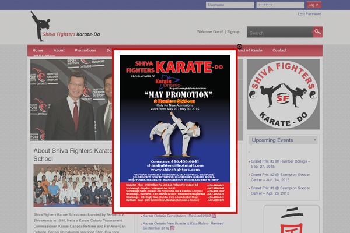Open the Promotions menu item
The width and height of the screenshot is (350, 233).
(x=86, y=50)
